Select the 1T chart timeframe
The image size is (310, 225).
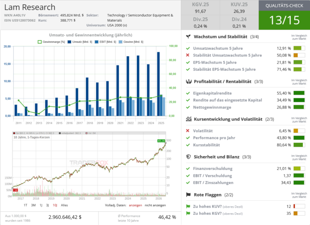(25, 205)
